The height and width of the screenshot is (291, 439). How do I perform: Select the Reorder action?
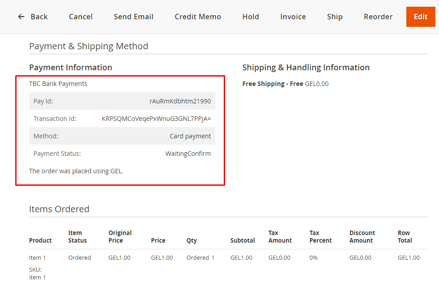[378, 17]
